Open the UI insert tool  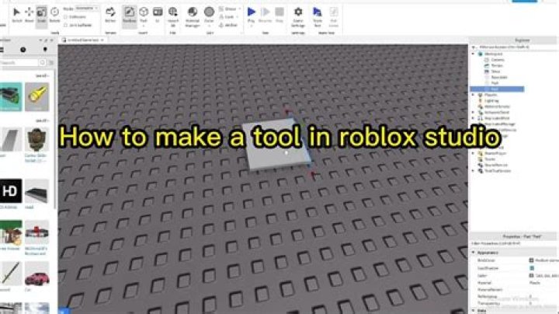coord(158,15)
